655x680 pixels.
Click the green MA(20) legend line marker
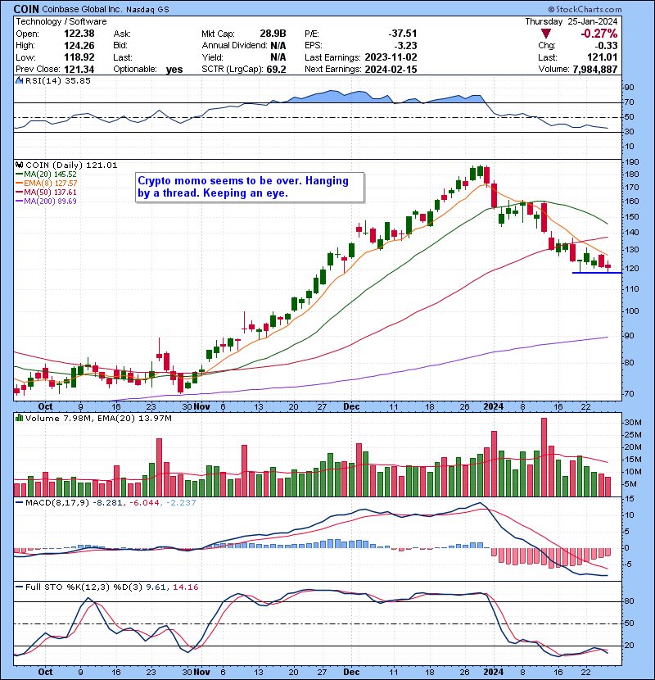(20, 175)
